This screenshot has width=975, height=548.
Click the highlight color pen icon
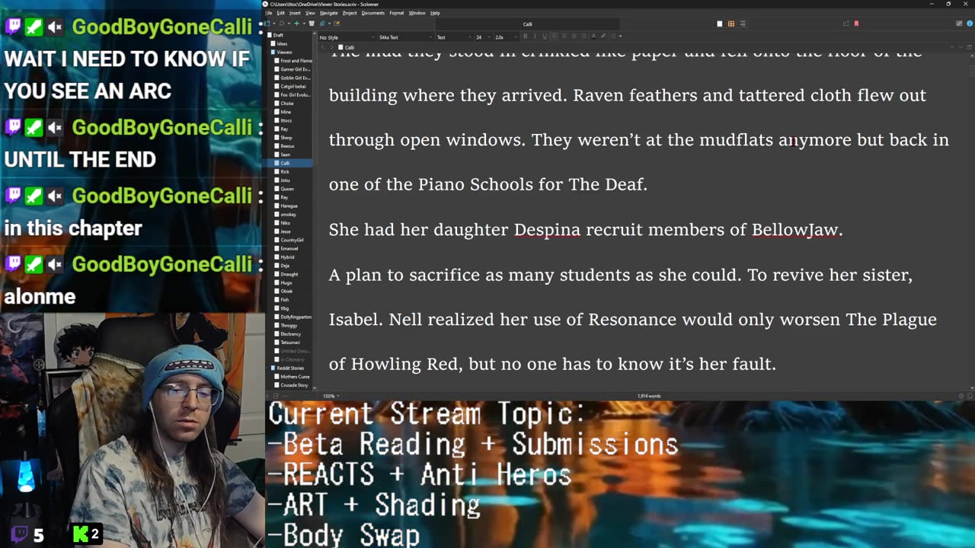click(603, 37)
